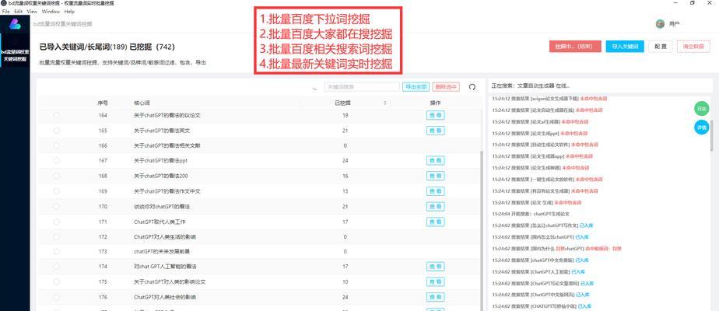
Task: Tick the checkbox for row 165
Action: point(56,131)
